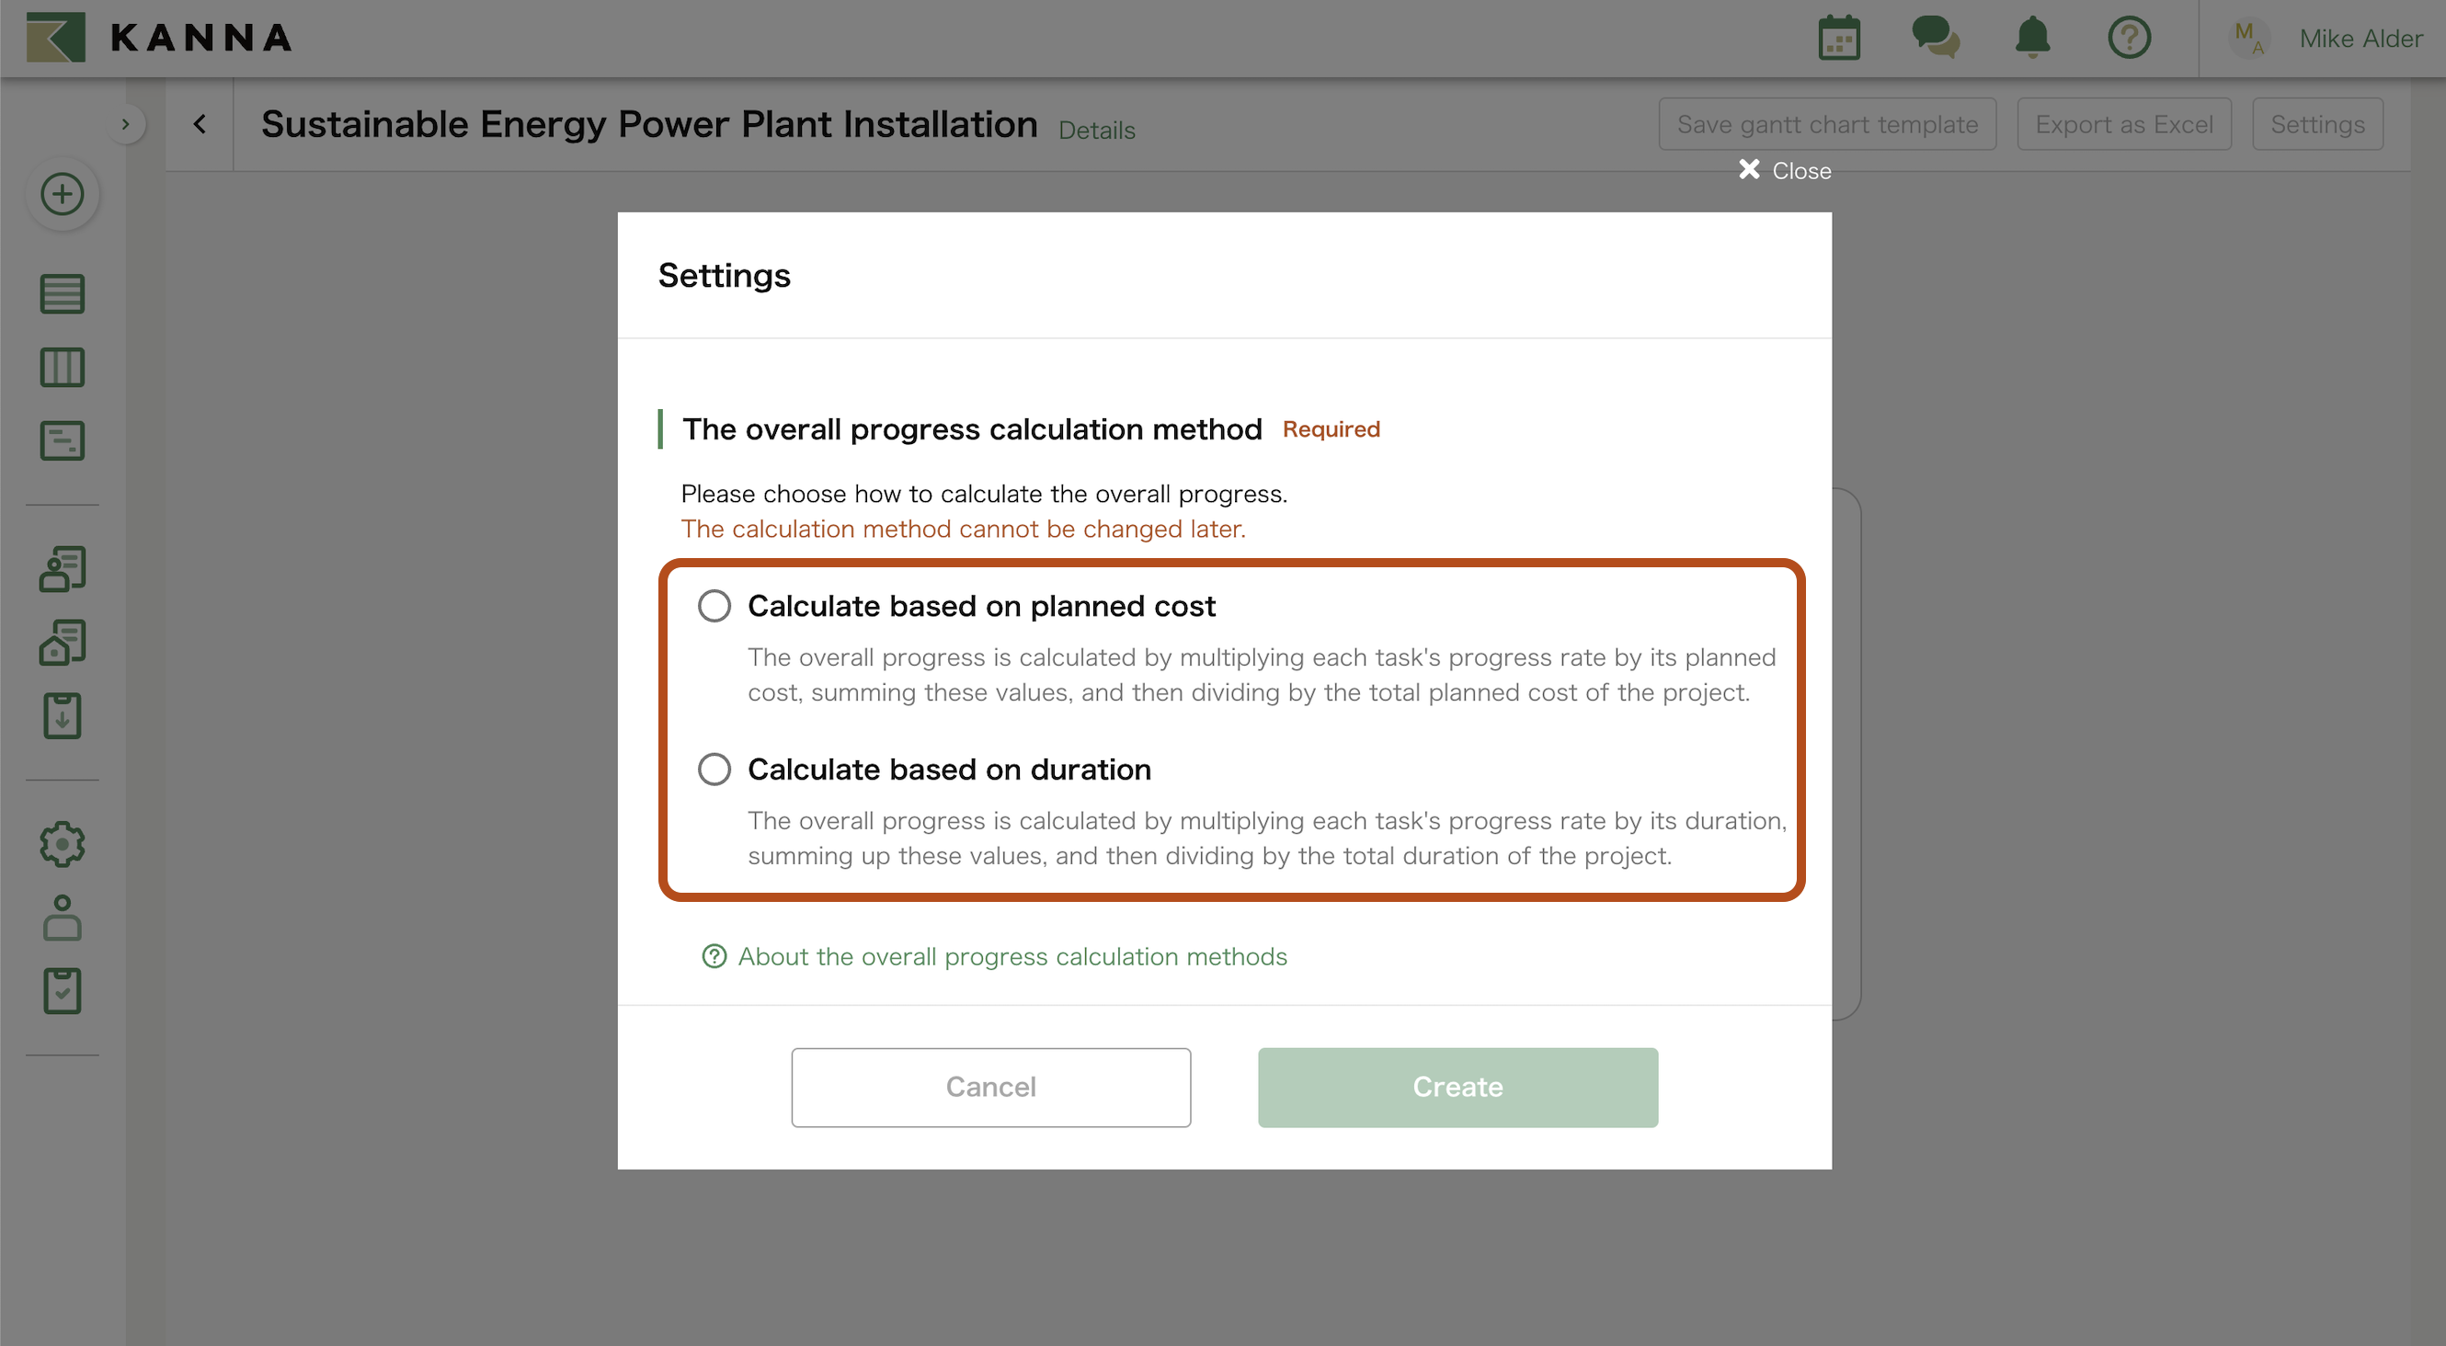
Task: Check notifications via the bell icon
Action: pyautogui.click(x=2032, y=38)
